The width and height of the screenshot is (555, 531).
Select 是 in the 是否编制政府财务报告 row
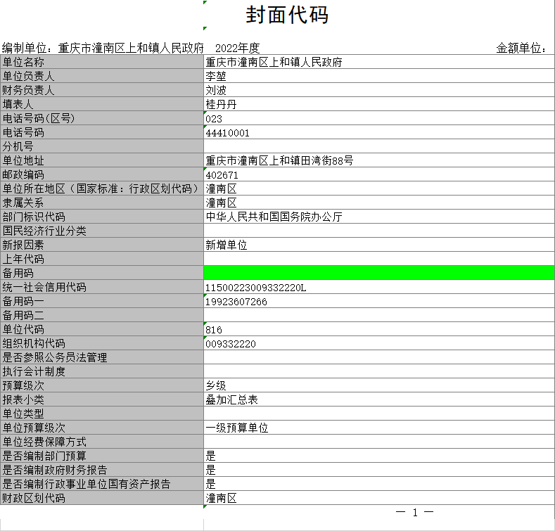click(379, 470)
